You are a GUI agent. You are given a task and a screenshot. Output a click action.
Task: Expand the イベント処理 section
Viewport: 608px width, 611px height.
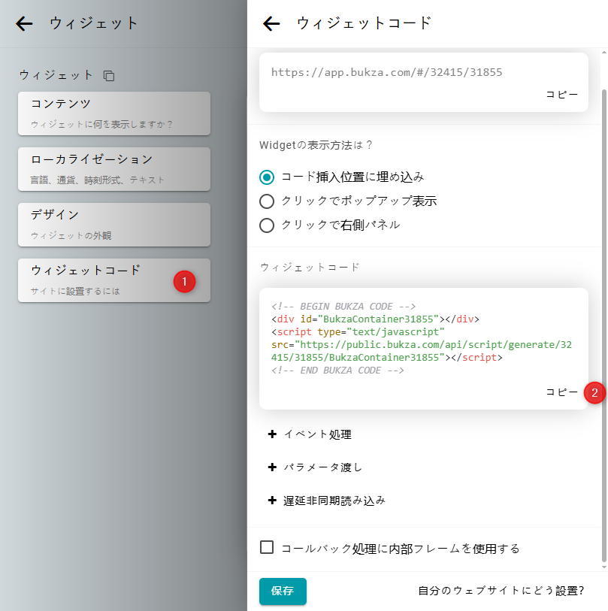(x=317, y=434)
